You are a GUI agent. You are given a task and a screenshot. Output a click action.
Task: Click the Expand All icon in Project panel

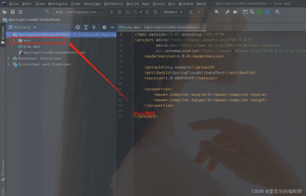(86, 27)
